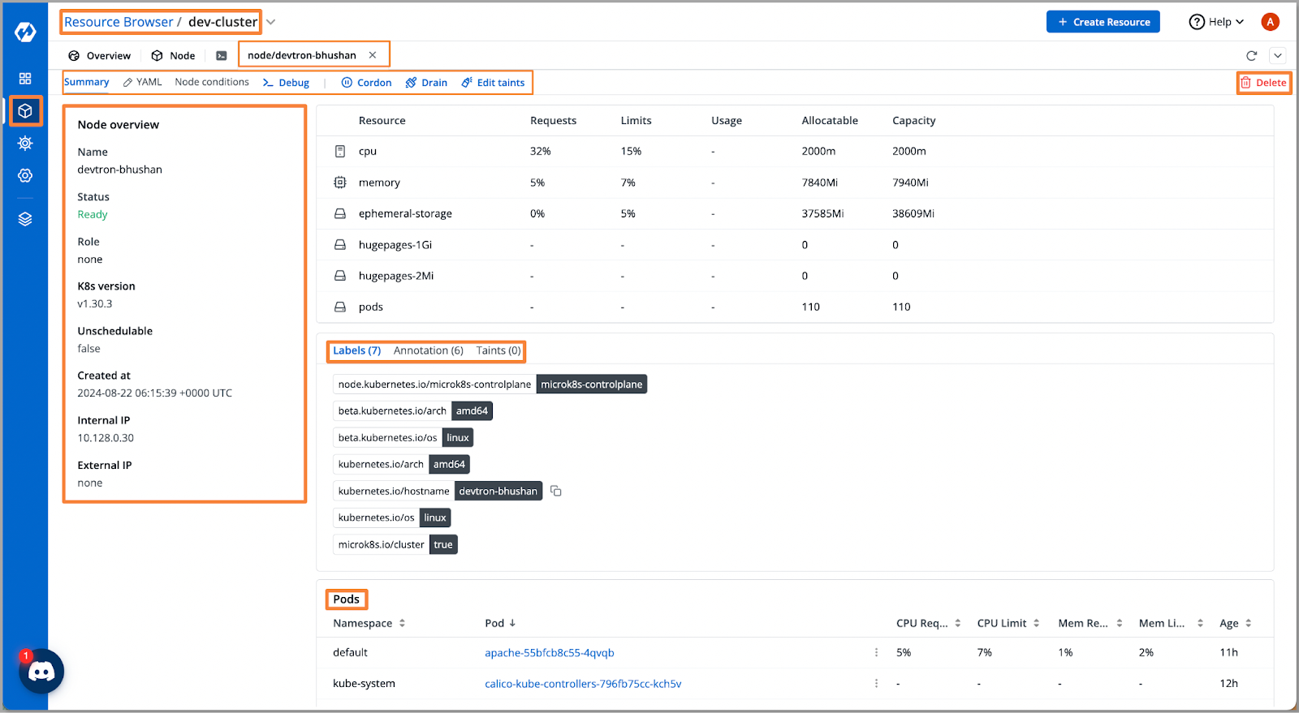
Task: Click the Create Resource button
Action: [1103, 22]
